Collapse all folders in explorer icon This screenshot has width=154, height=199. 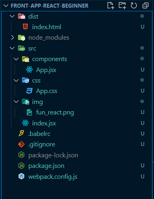[x=145, y=6]
